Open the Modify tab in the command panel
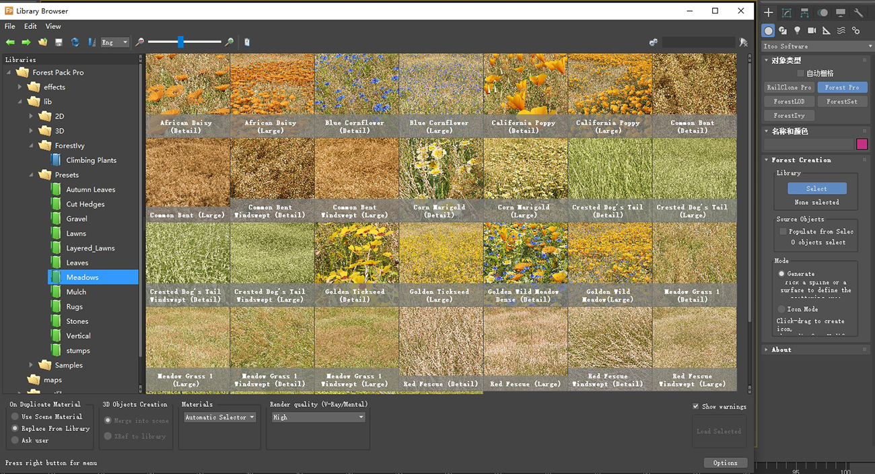 [787, 13]
